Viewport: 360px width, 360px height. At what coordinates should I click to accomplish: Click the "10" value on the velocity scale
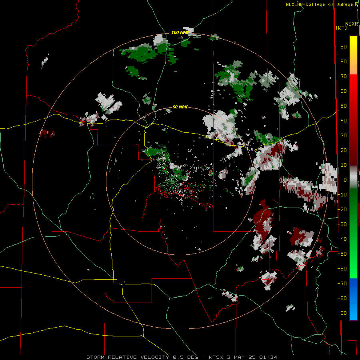(344, 165)
